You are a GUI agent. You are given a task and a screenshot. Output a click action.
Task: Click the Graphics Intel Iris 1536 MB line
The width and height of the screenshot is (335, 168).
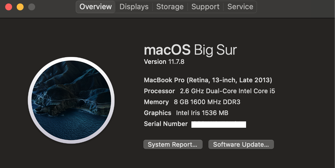click(x=186, y=113)
